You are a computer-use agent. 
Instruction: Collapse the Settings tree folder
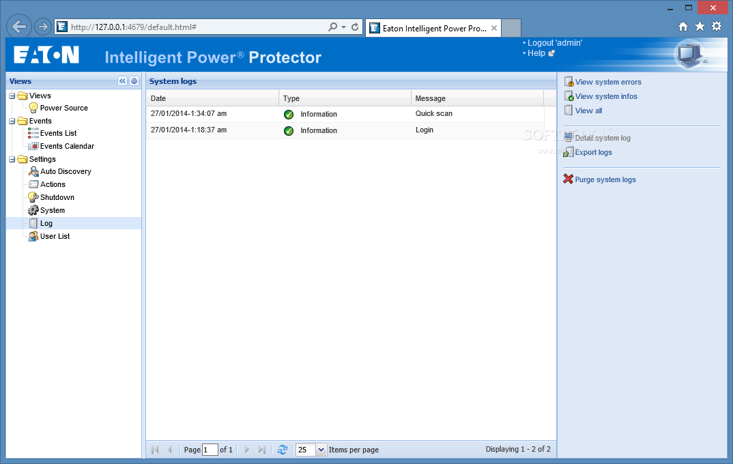coord(12,160)
